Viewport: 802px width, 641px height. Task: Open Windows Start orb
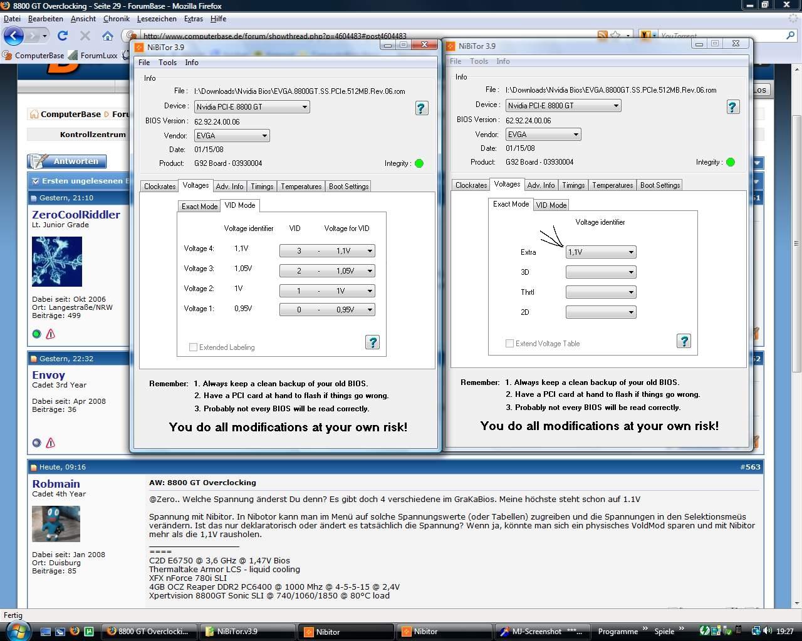coord(18,630)
